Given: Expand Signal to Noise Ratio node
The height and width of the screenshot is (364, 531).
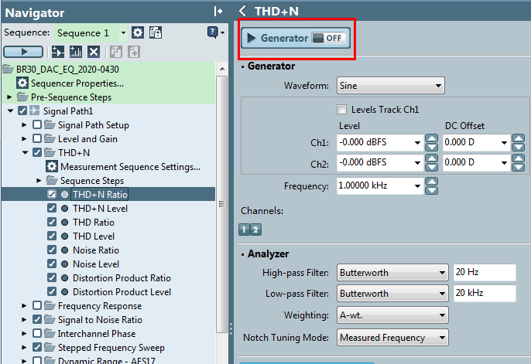Looking at the screenshot, I should [24, 319].
